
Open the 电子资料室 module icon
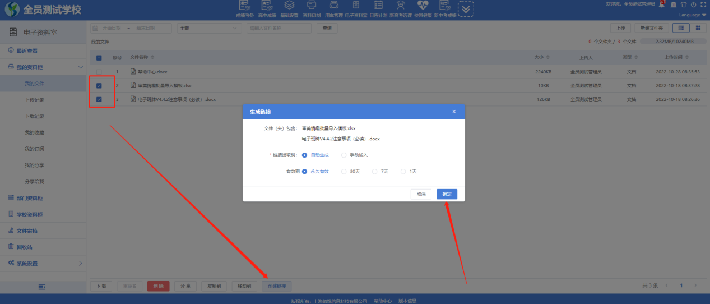coord(356,6)
